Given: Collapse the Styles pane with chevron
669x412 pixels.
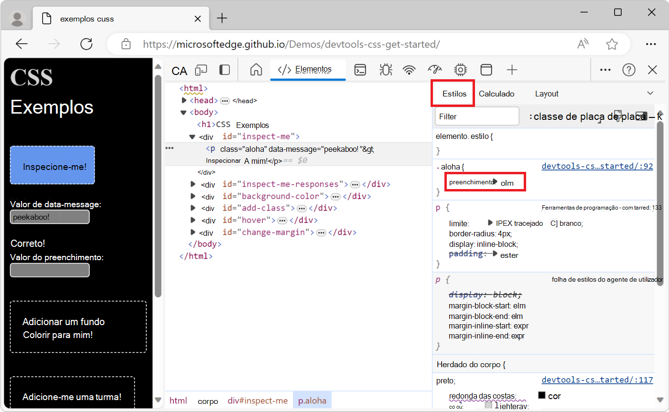Looking at the screenshot, I should pos(650,93).
